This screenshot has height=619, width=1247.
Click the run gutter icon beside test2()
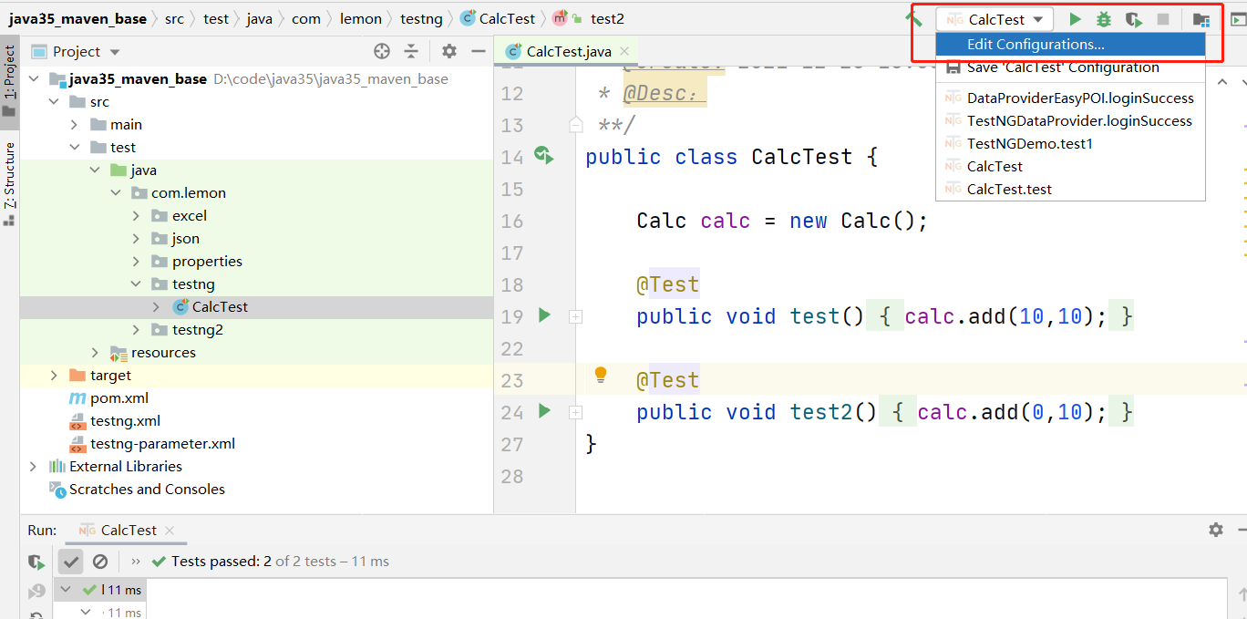pyautogui.click(x=545, y=411)
